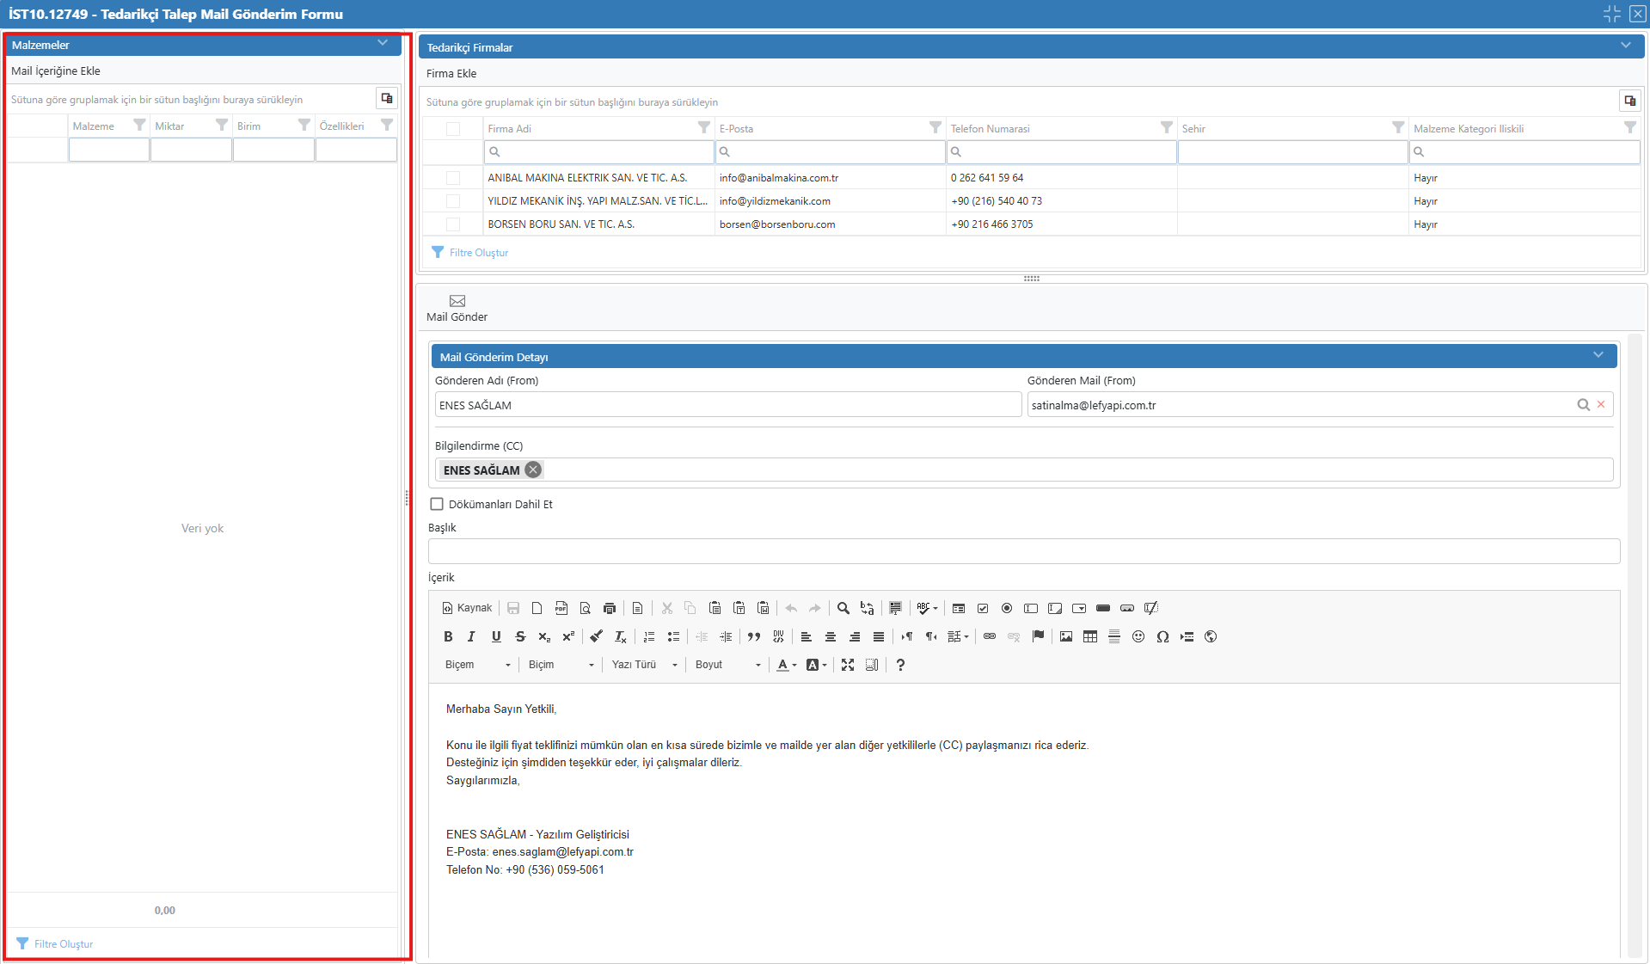Enable the Dökümanları Dahil Et checkbox

click(437, 505)
